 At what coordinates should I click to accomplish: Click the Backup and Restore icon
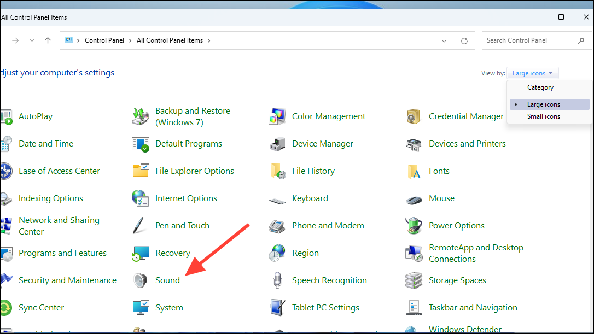(x=141, y=116)
